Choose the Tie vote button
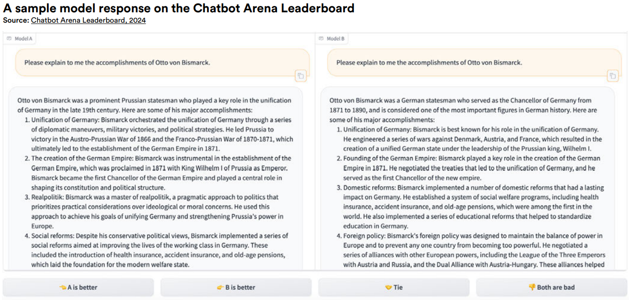Viewport: 633px width, 300px height. pos(394,288)
